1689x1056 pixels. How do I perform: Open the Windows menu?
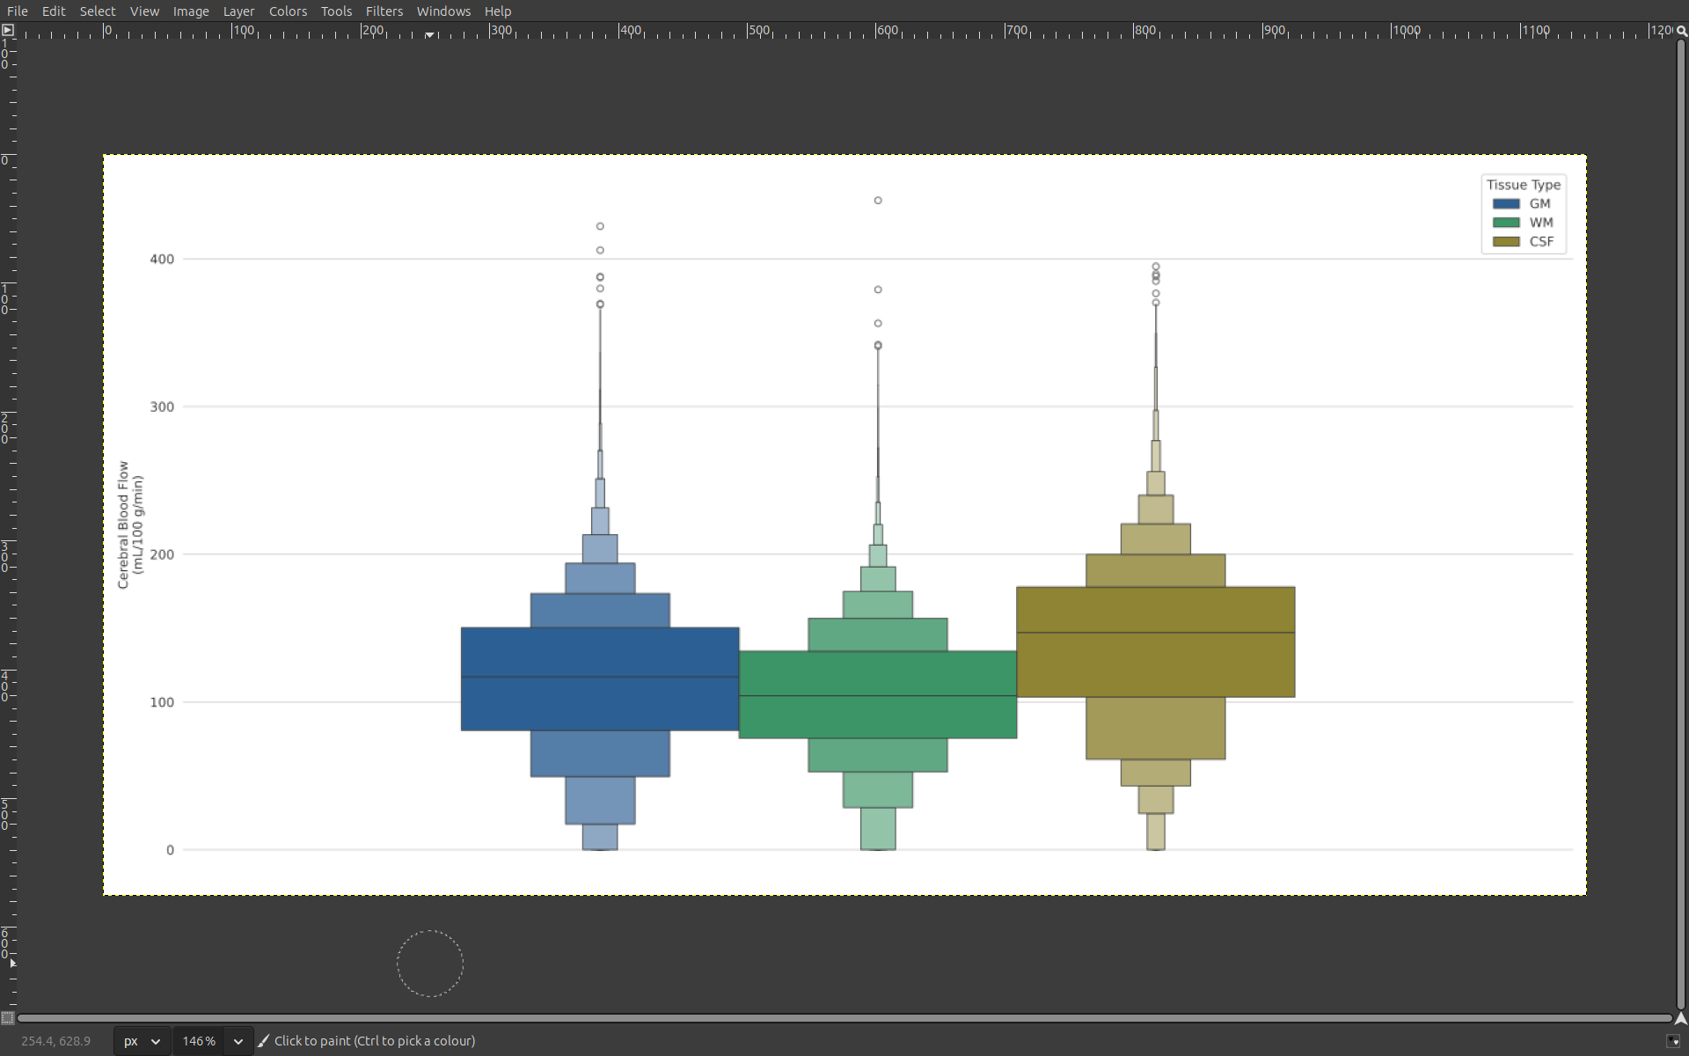(443, 11)
